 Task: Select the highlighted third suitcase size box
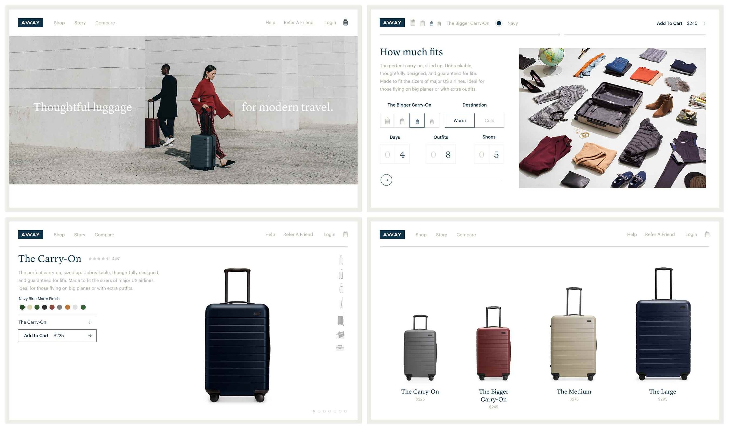point(417,120)
